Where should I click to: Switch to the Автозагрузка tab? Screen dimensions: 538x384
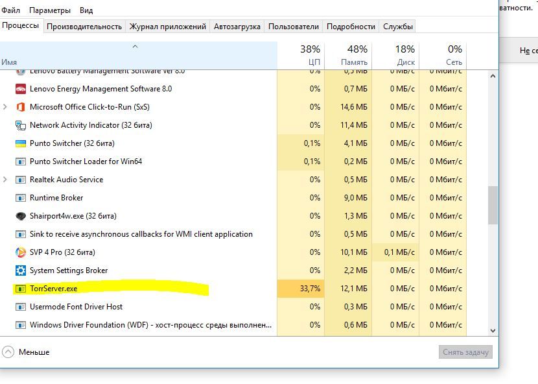(x=237, y=27)
